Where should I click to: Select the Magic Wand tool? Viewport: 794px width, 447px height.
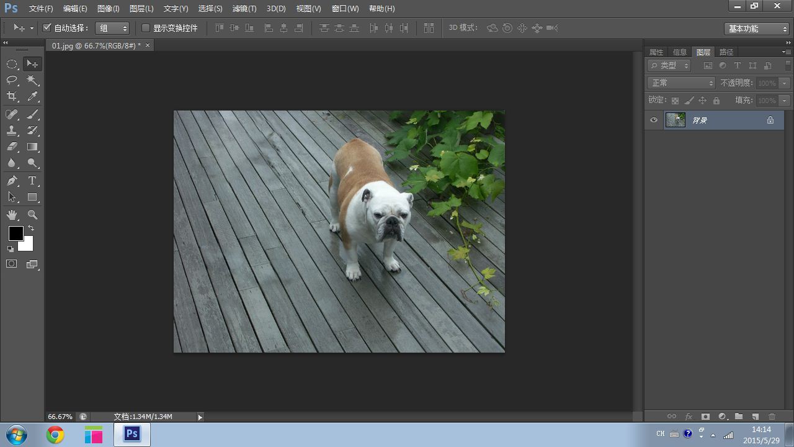pyautogui.click(x=32, y=80)
